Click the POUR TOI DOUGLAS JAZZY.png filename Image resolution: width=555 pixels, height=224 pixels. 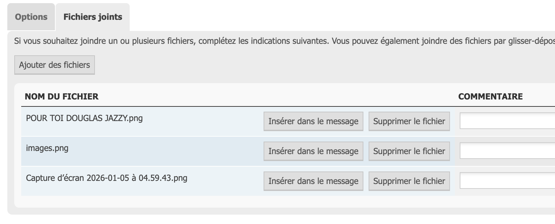[84, 118]
